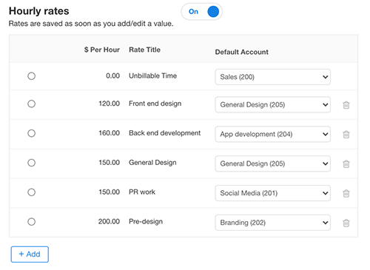The width and height of the screenshot is (370, 270).
Task: Open the Sales (200) account dropdown
Action: [x=272, y=77]
